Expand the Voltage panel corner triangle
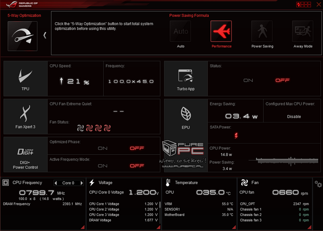The width and height of the screenshot is (323, 231). coord(159,227)
